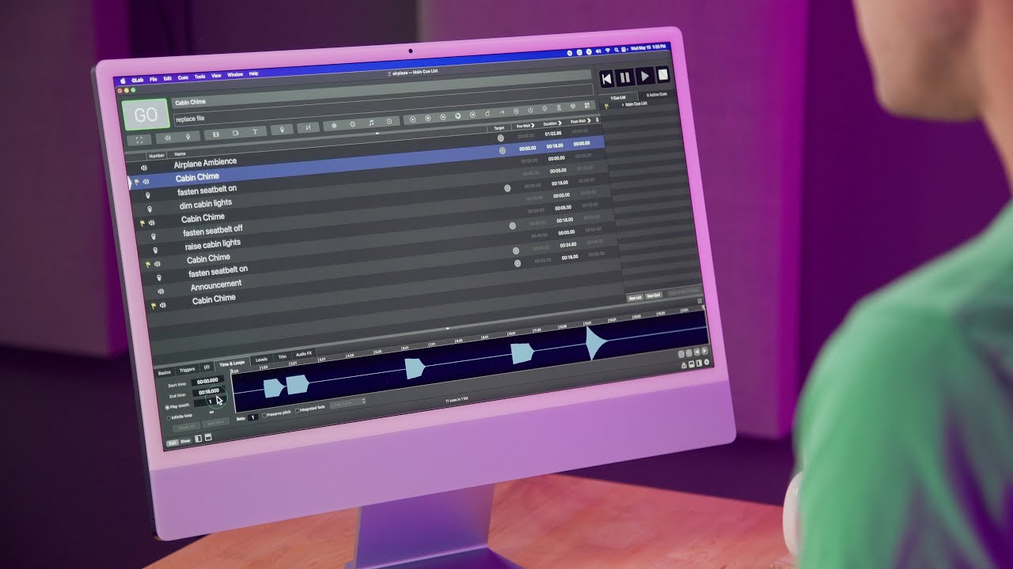Add a Memo cue (speech bubble icon)
1013x569 pixels.
(573, 107)
